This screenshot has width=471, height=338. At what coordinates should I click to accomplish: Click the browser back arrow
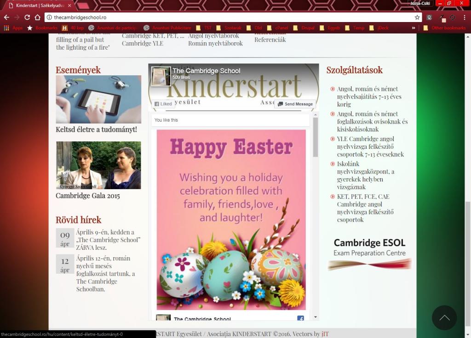coord(6,17)
